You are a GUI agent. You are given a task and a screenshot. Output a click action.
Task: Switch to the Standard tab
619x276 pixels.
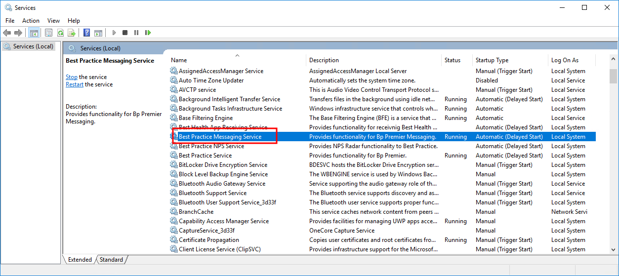click(x=111, y=260)
